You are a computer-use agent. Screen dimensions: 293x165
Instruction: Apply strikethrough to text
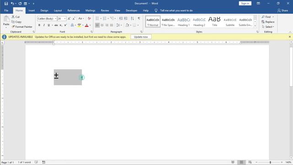click(56, 25)
